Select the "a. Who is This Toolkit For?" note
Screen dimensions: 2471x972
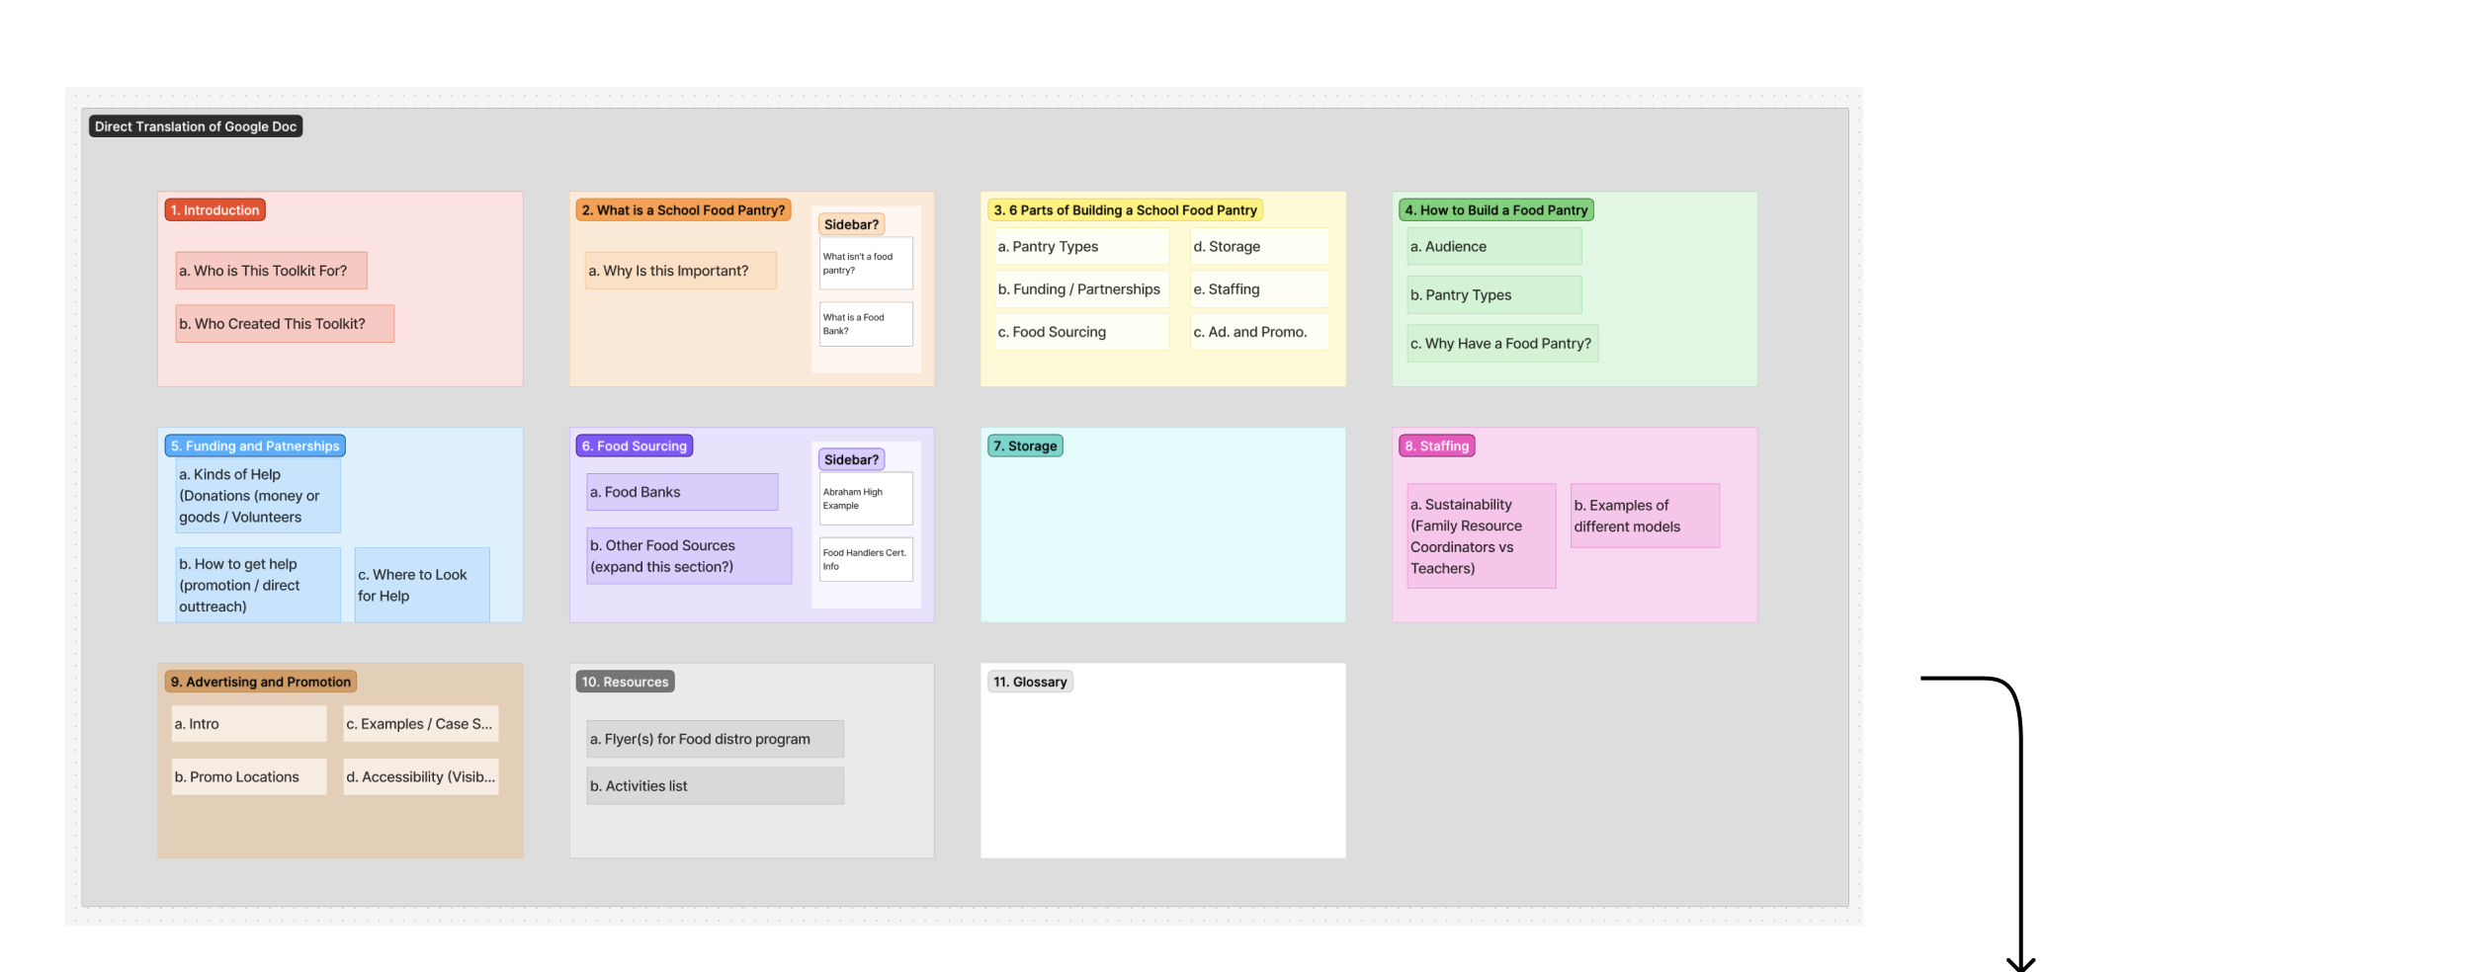(271, 271)
